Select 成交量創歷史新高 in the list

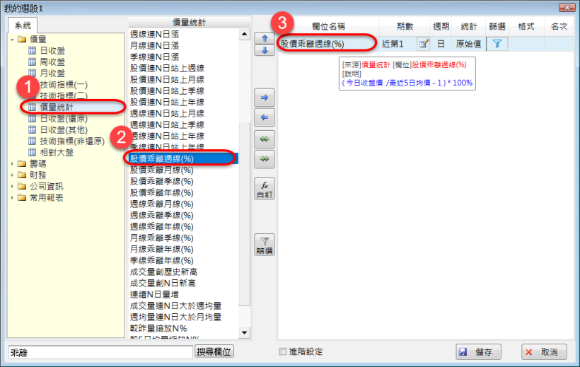click(163, 272)
